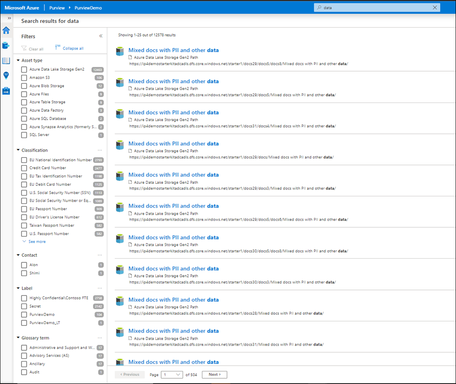456x384 pixels.
Task: Check Azure Data Lake Storage Gen2 filter
Action: pos(24,70)
